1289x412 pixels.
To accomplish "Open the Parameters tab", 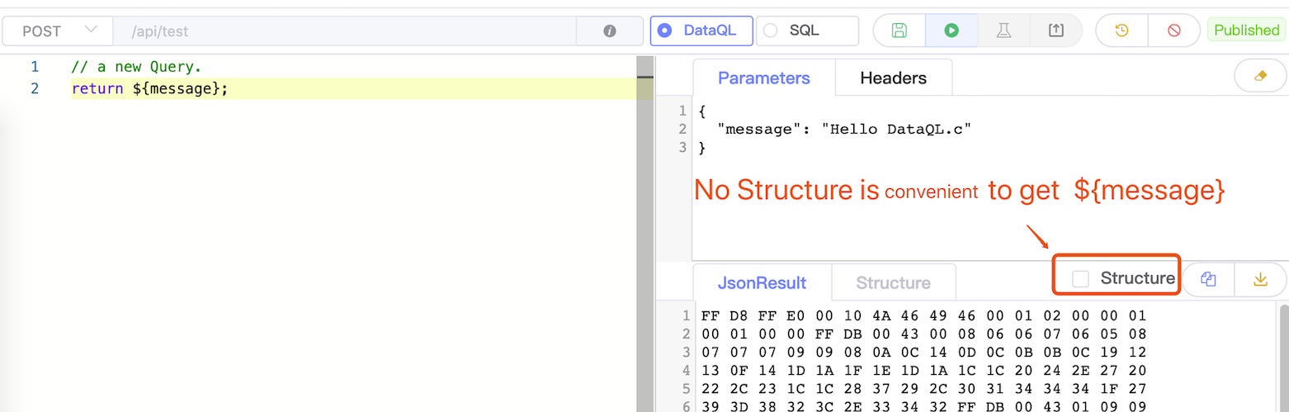I will pos(764,78).
